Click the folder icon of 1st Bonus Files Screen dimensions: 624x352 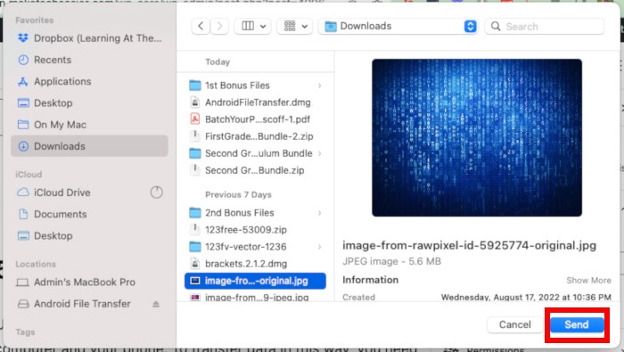pyautogui.click(x=194, y=86)
